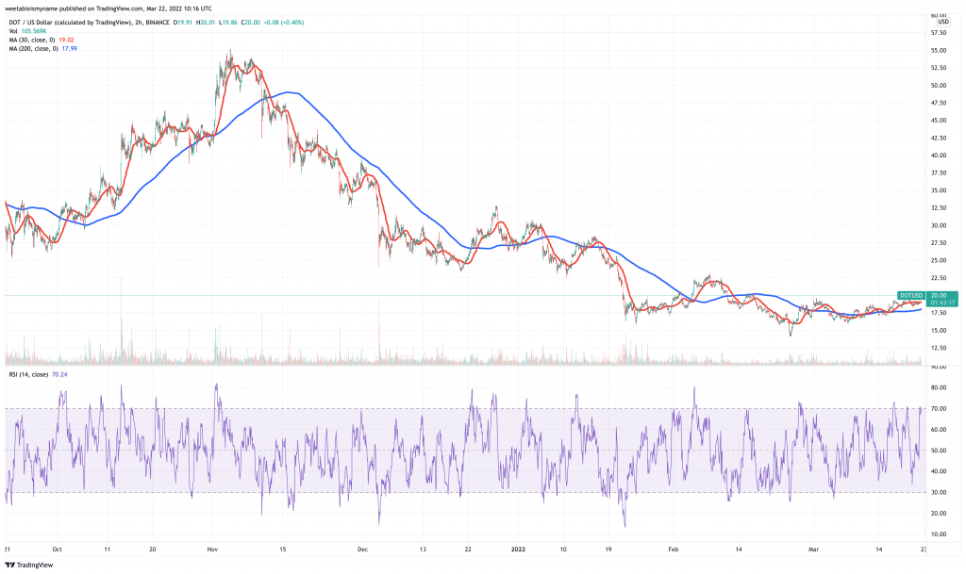Click 17.50 on the price axis
966x574 pixels.
[x=939, y=313]
